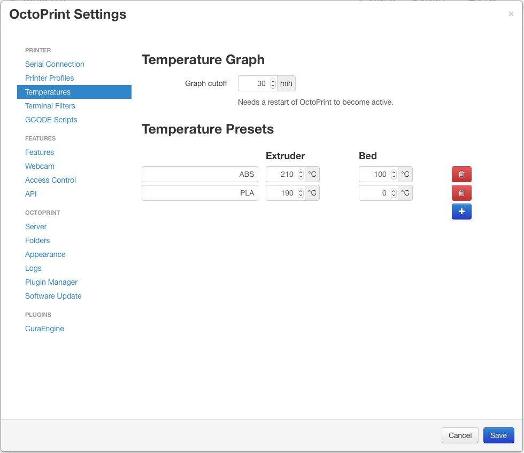524x453 pixels.
Task: Show Webcam settings
Action: click(40, 166)
